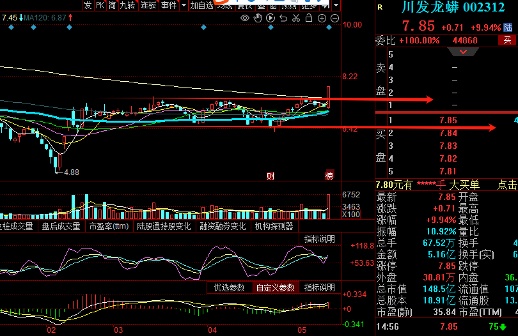
Task: Click the 发 toolbar button
Action: click(88, 5)
